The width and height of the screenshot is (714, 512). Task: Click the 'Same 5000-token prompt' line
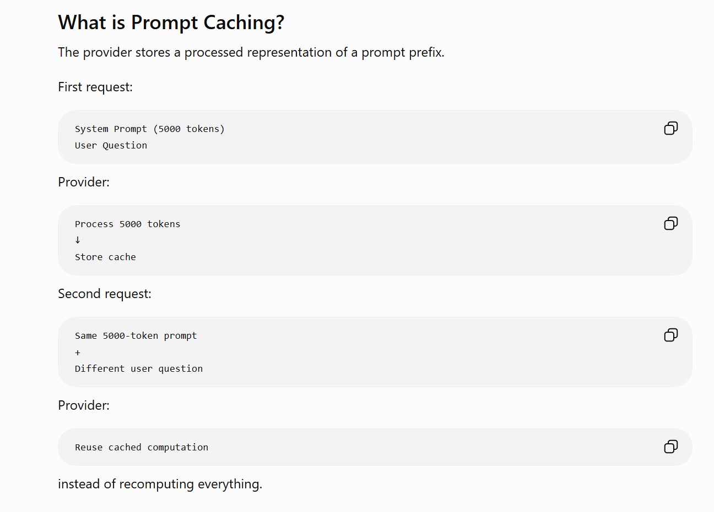tap(136, 335)
